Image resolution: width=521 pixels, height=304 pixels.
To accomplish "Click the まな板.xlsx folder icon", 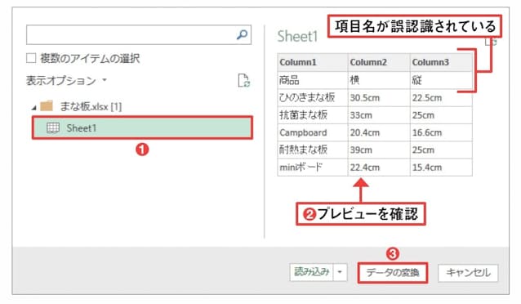I will click(x=47, y=106).
